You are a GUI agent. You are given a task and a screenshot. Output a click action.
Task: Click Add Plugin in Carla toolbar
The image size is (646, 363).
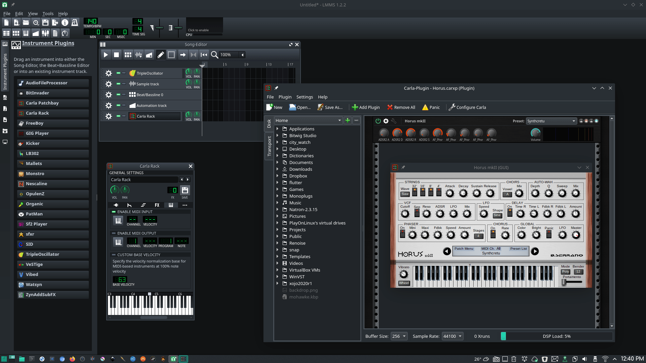pos(366,107)
